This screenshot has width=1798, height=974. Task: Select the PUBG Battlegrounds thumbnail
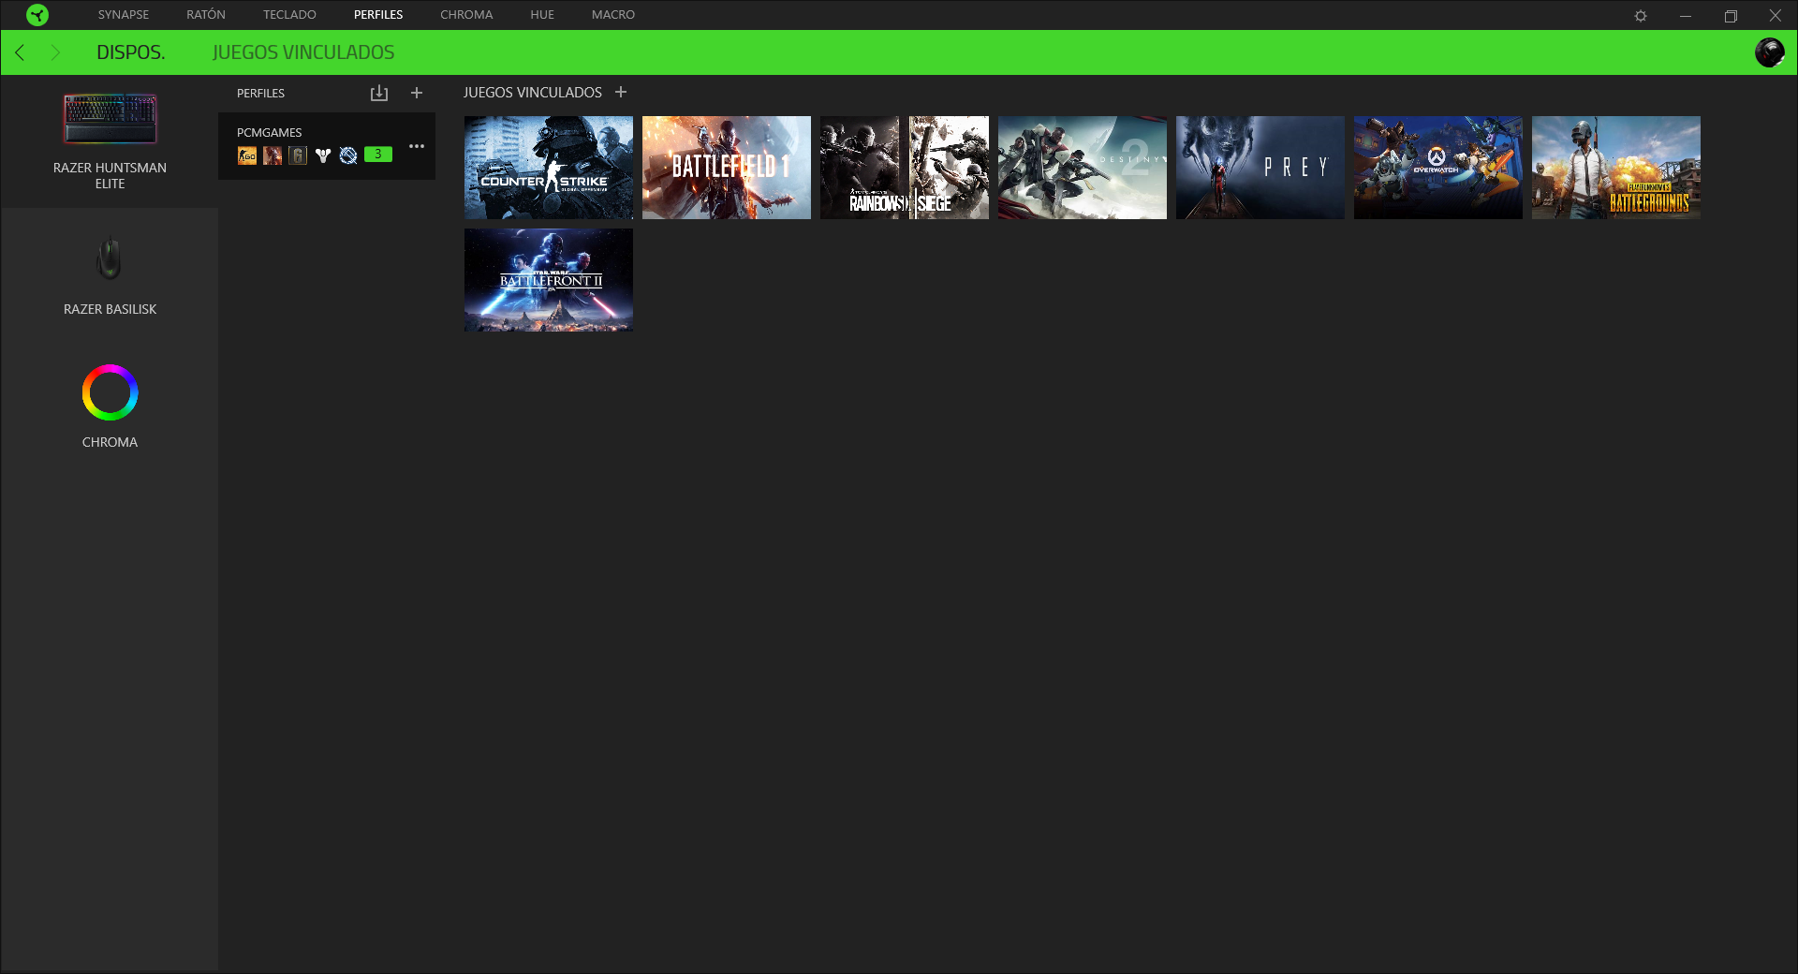pyautogui.click(x=1616, y=168)
